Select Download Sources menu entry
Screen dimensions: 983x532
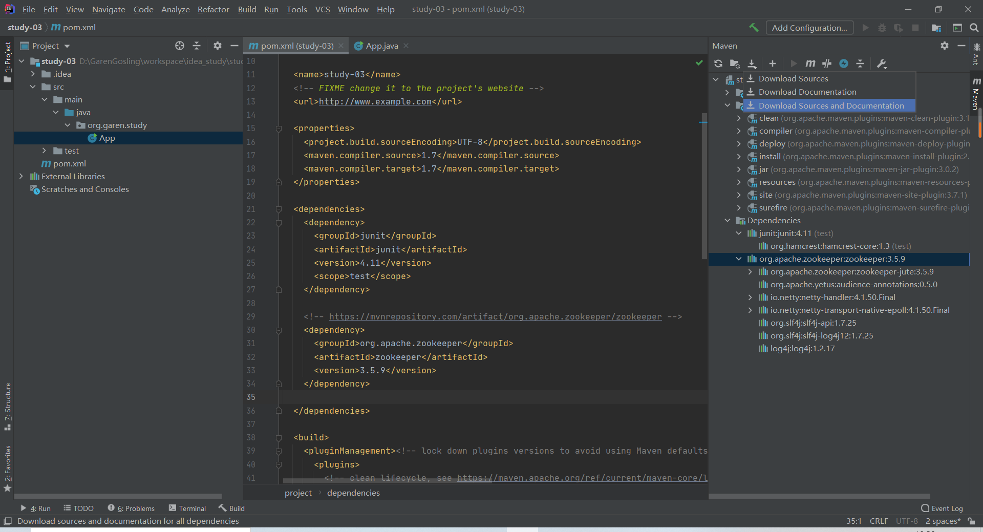829,78
